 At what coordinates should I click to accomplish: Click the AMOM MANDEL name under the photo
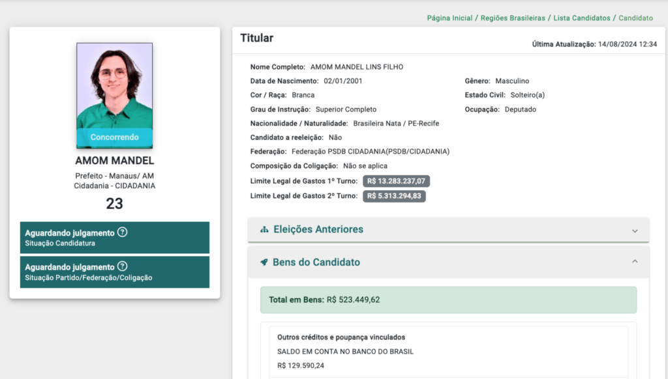pyautogui.click(x=115, y=160)
